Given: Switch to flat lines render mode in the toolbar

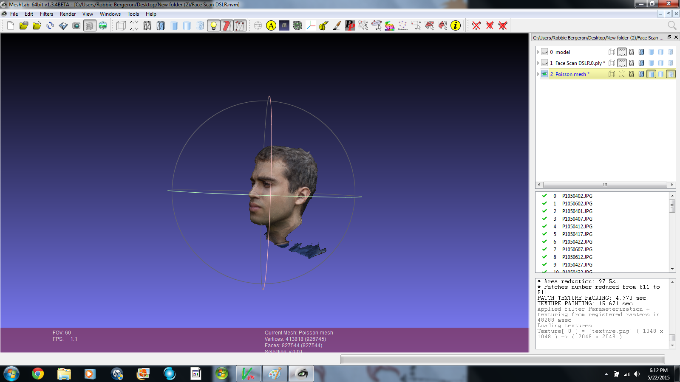Looking at the screenshot, I should tap(174, 26).
